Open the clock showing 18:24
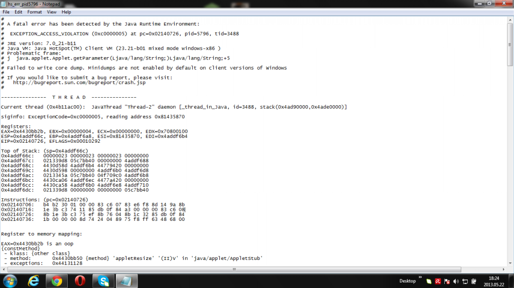 pyautogui.click(x=494, y=281)
